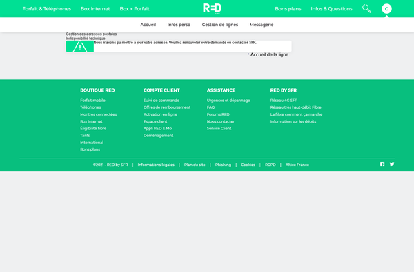Click the ASSISTANCE footer heading
The height and width of the screenshot is (272, 414).
pyautogui.click(x=221, y=90)
